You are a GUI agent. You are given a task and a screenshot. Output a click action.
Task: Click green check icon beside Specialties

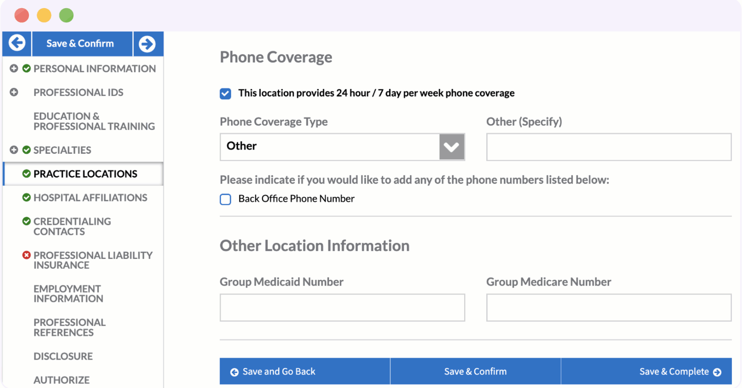coord(27,150)
